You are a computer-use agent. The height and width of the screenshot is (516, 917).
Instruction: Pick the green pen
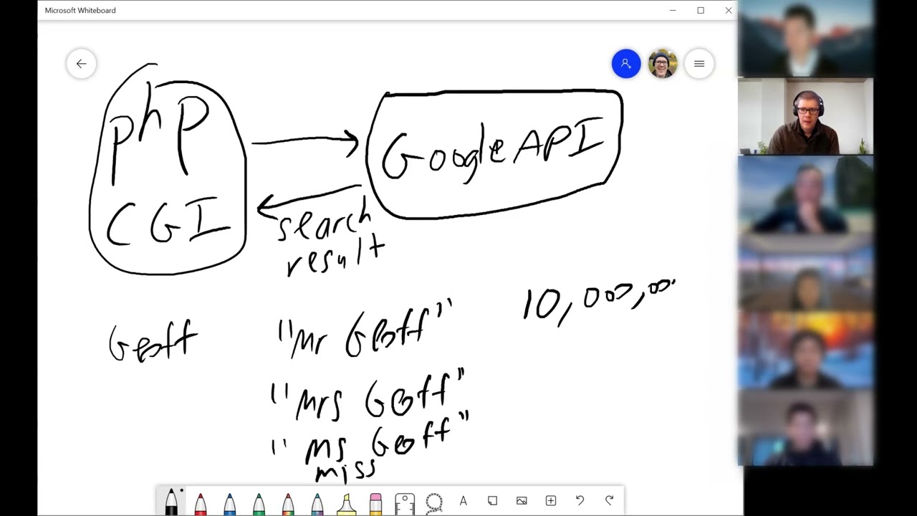[x=259, y=503]
